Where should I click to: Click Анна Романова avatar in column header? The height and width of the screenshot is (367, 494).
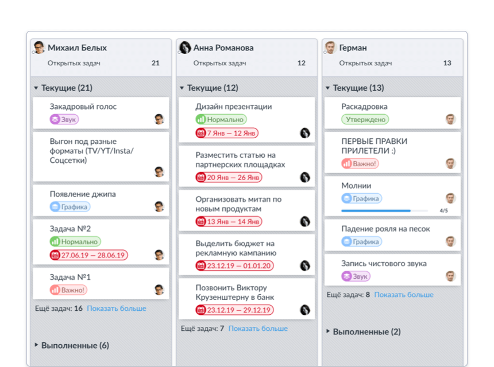point(185,48)
